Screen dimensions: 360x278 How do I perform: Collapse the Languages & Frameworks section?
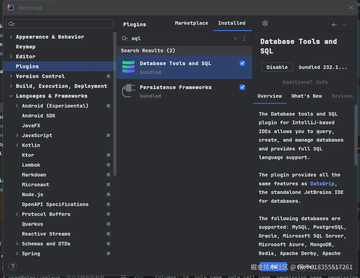11,96
